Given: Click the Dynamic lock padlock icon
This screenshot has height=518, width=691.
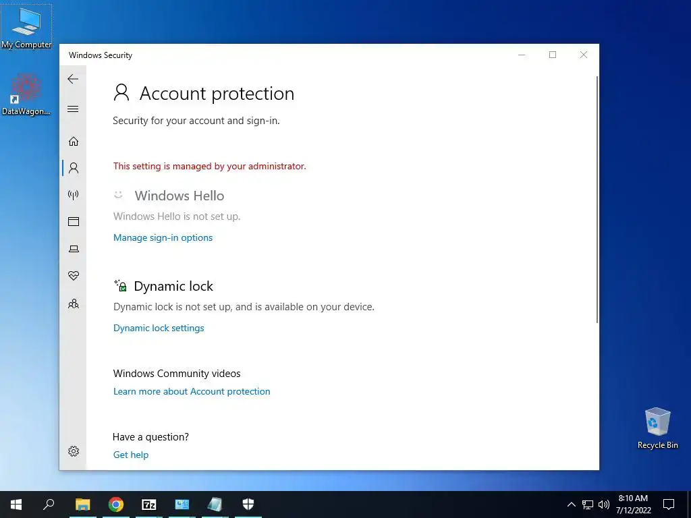Looking at the screenshot, I should [121, 285].
